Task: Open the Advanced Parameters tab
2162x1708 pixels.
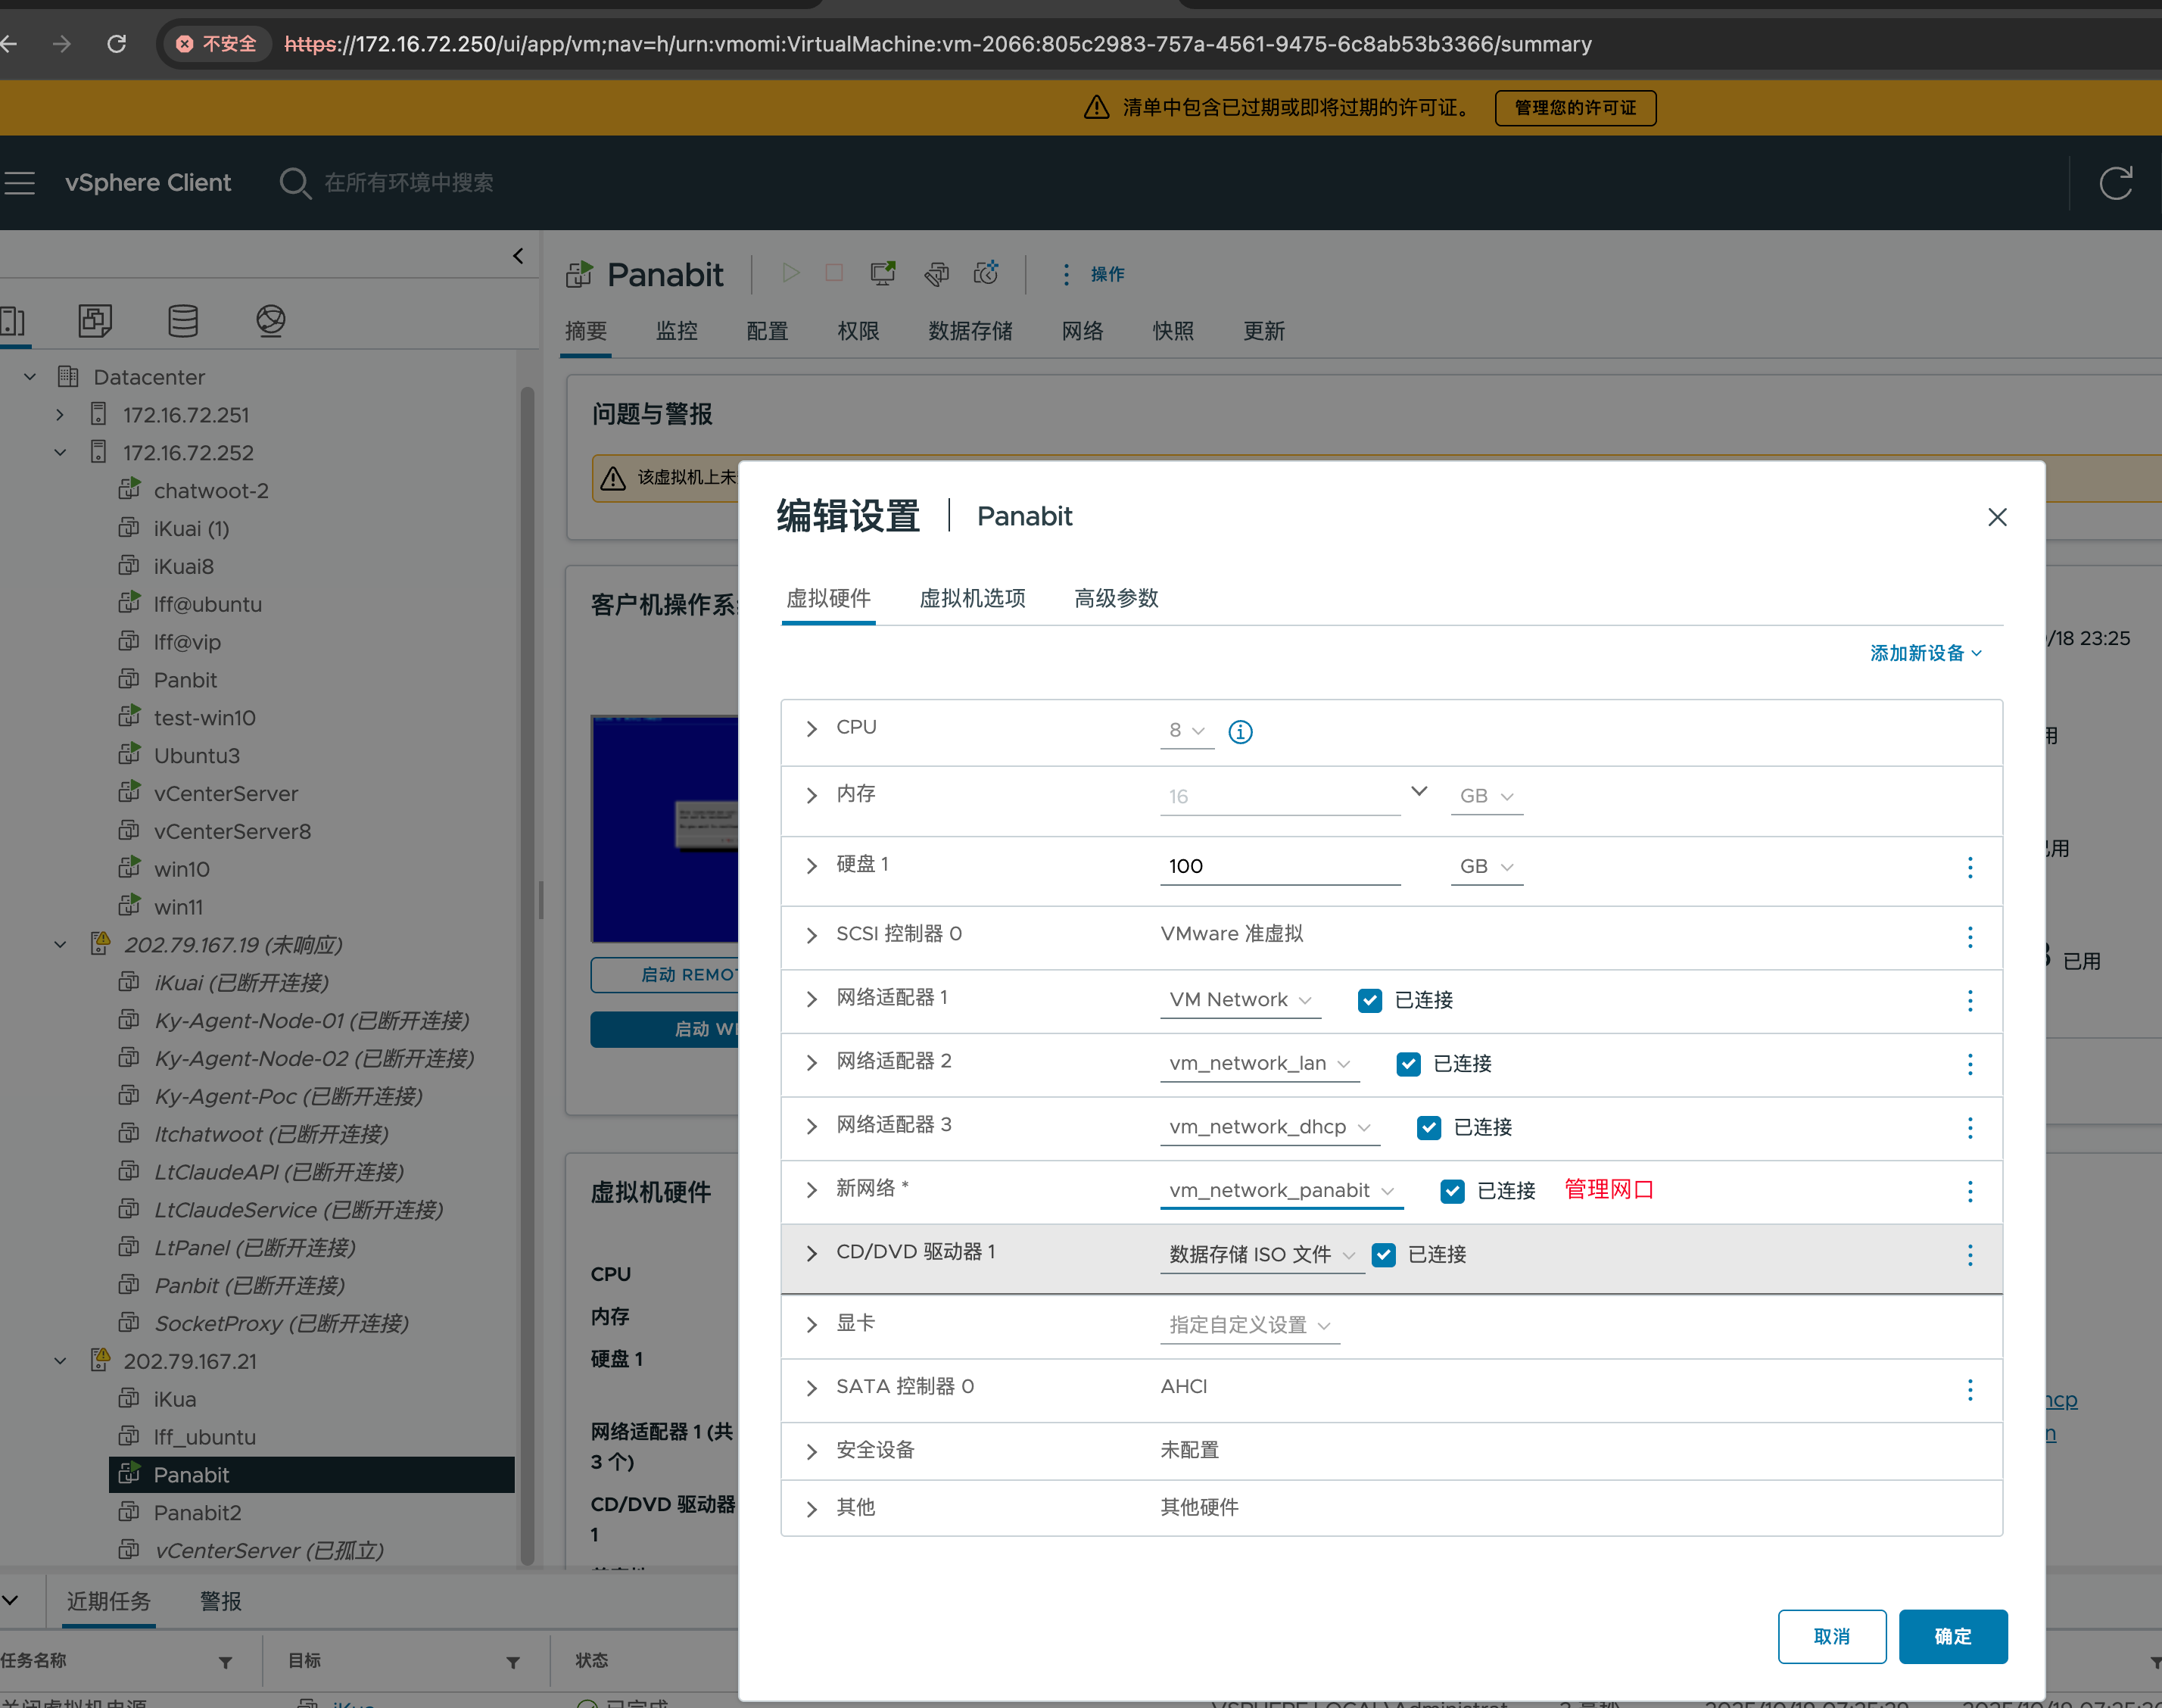Action: 1115,598
